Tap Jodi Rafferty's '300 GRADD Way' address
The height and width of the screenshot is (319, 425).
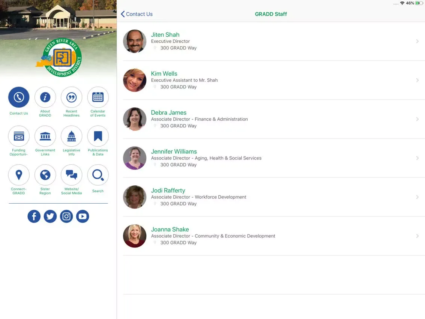[178, 204]
